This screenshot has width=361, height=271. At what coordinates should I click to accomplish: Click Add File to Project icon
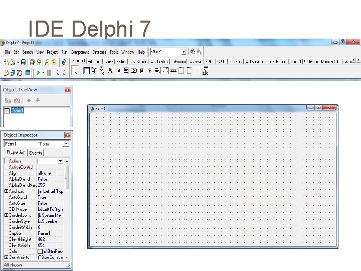[x=47, y=62]
